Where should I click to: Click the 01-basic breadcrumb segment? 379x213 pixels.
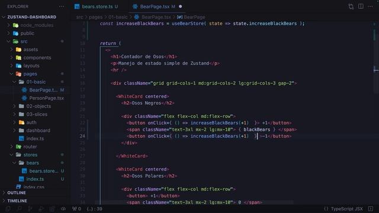pos(118,17)
